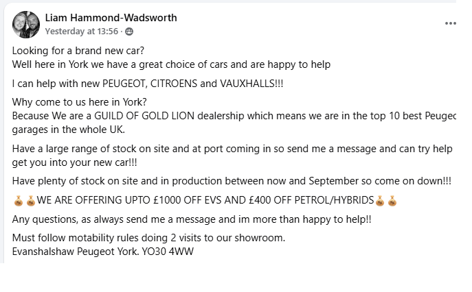The height and width of the screenshot is (292, 472).
Task: Open Liam Hammond-Wadsworth's profile name link
Action: [x=111, y=18]
